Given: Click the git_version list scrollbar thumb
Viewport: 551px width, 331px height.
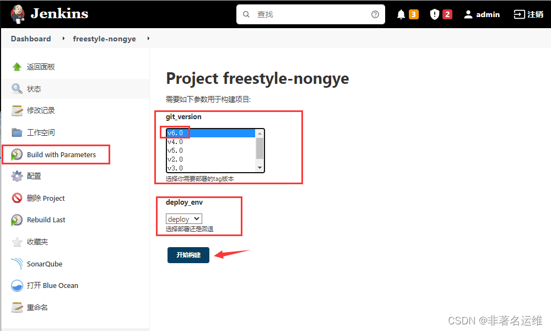Looking at the screenshot, I should (x=260, y=148).
